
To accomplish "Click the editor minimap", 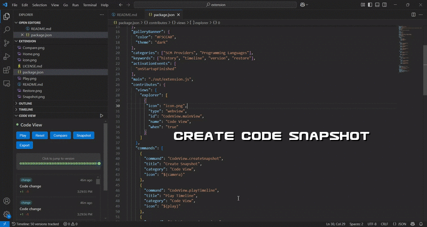I will (410, 49).
